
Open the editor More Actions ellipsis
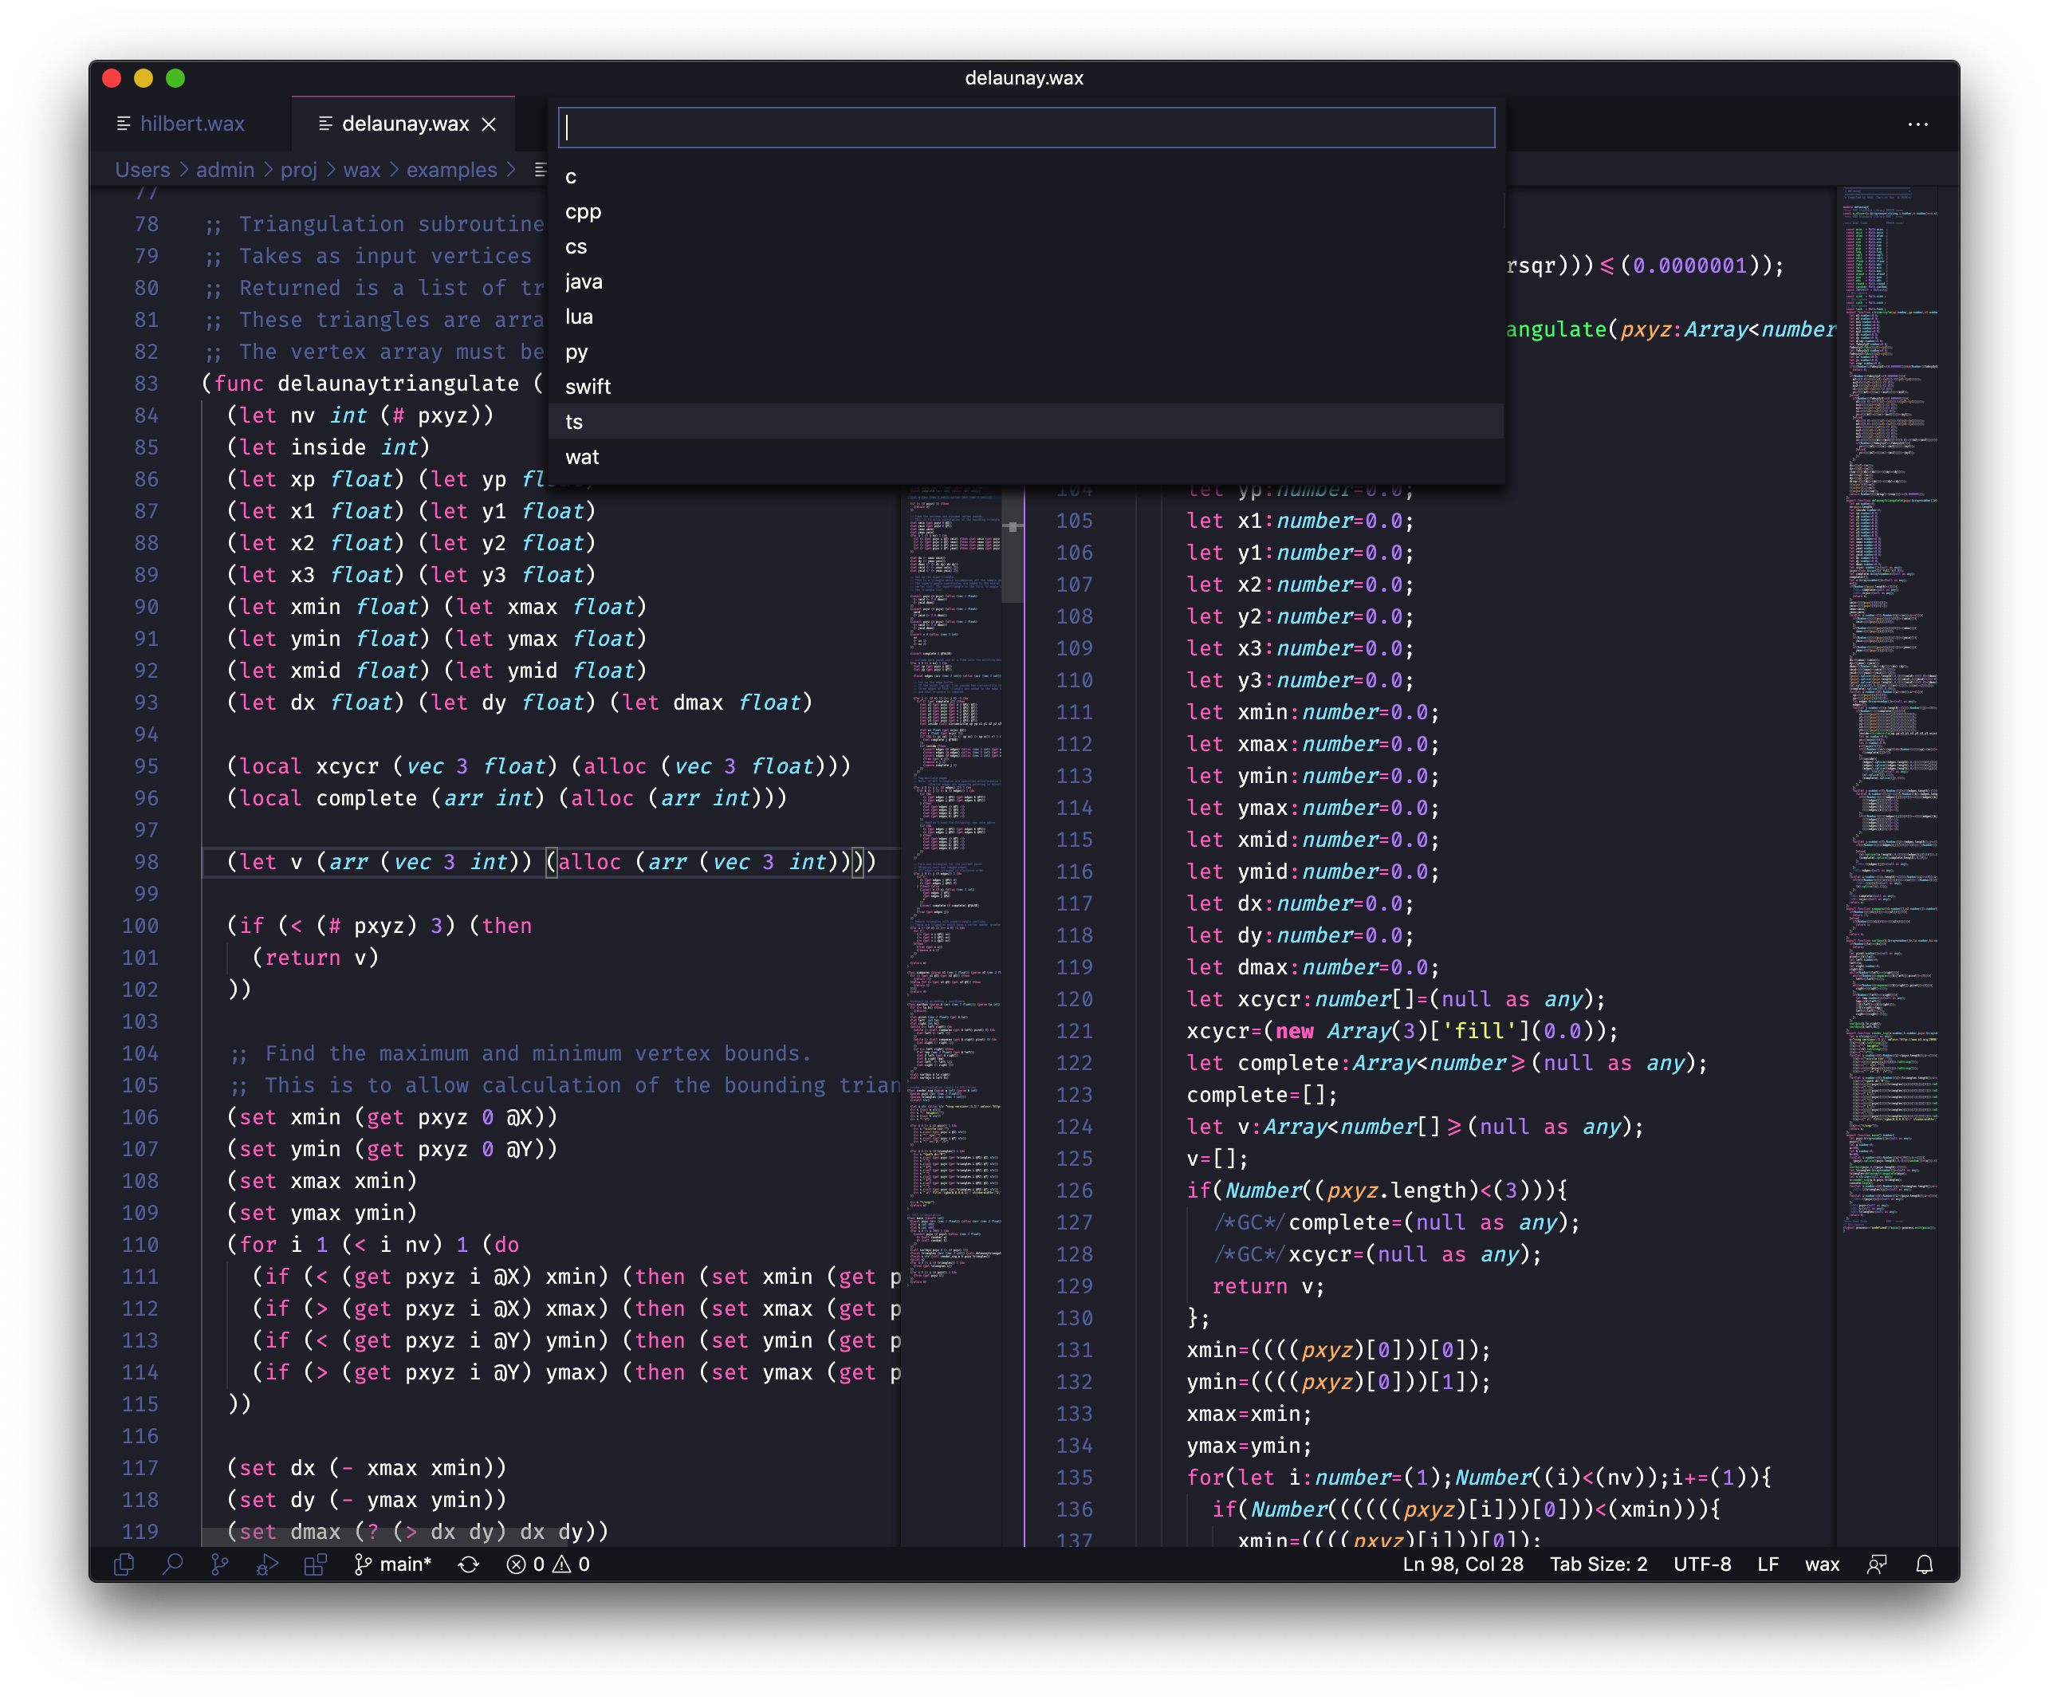click(1917, 124)
